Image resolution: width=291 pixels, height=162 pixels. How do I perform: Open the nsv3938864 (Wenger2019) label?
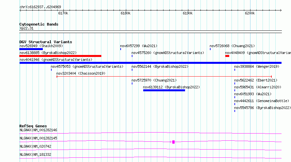point(257,66)
